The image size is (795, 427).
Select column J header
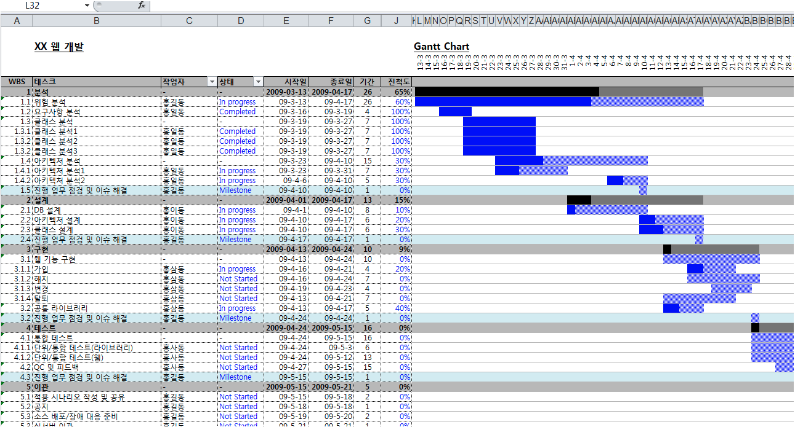[x=397, y=21]
